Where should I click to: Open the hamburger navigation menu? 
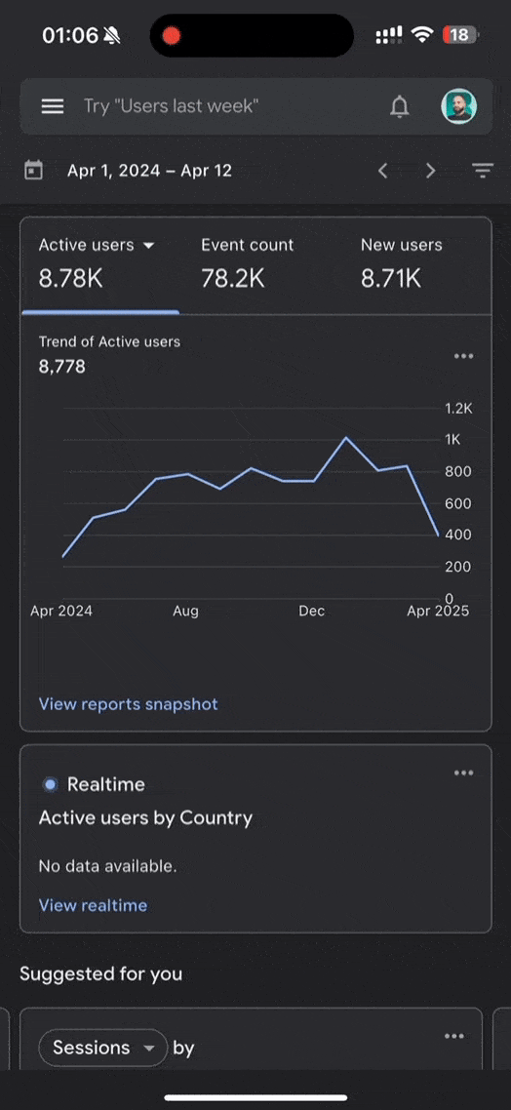pyautogui.click(x=53, y=107)
